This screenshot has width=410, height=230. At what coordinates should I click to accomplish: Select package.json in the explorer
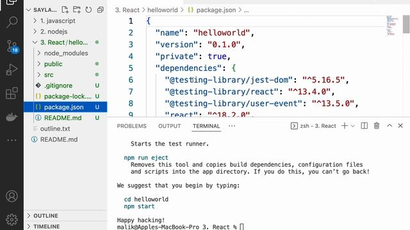click(65, 107)
